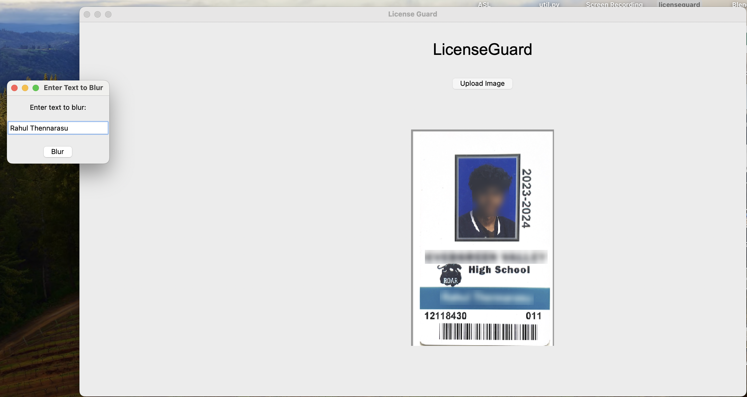
Task: Click the License Guard window minimize button
Action: coord(97,14)
